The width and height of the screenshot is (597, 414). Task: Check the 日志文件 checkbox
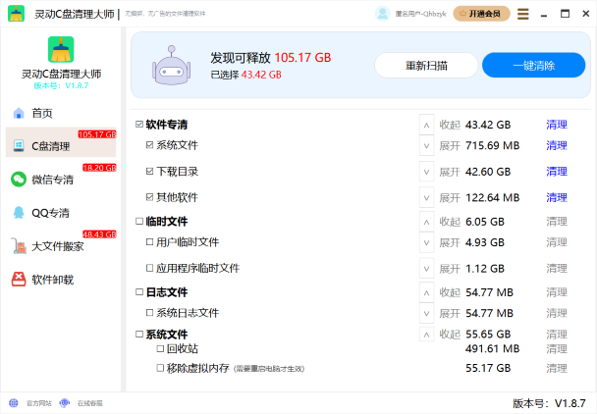[x=139, y=291]
